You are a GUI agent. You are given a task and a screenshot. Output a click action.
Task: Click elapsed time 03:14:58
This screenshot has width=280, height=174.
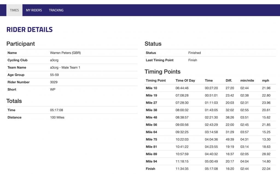pos(211,132)
